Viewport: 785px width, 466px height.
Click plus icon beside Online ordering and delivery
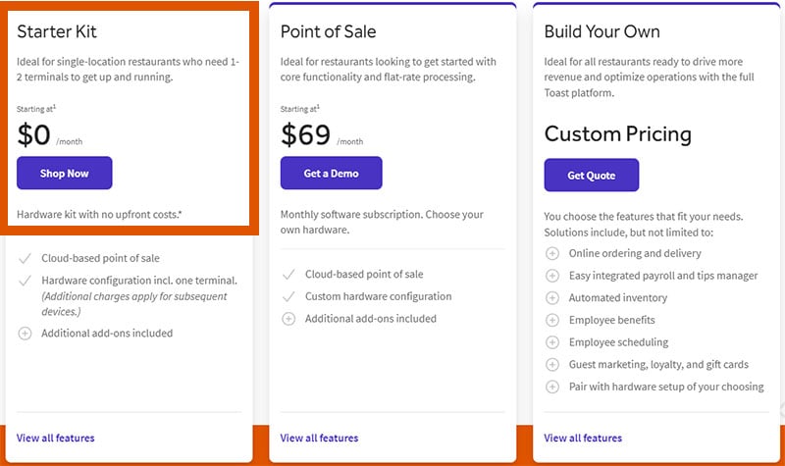point(551,253)
